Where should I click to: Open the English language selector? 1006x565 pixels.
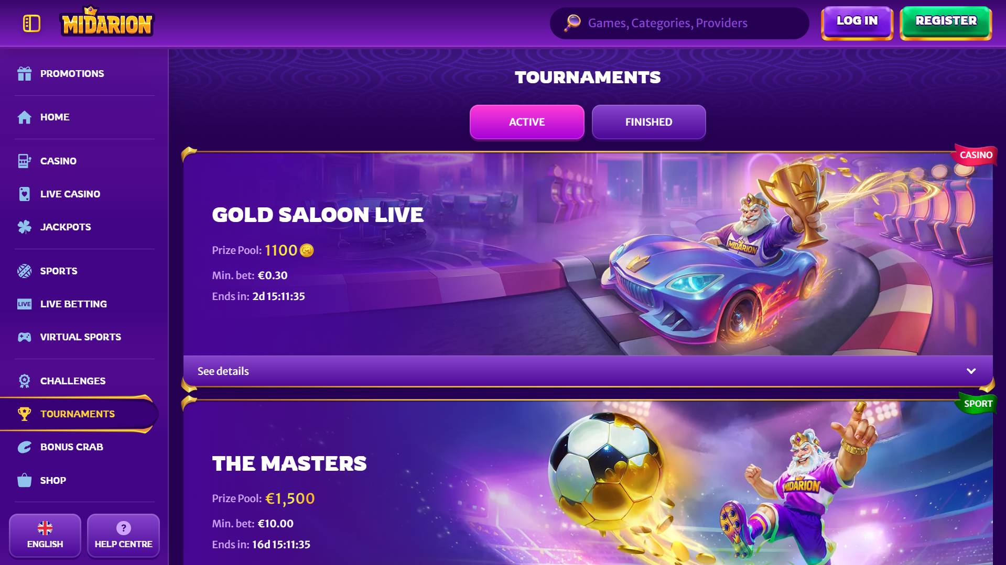(45, 535)
